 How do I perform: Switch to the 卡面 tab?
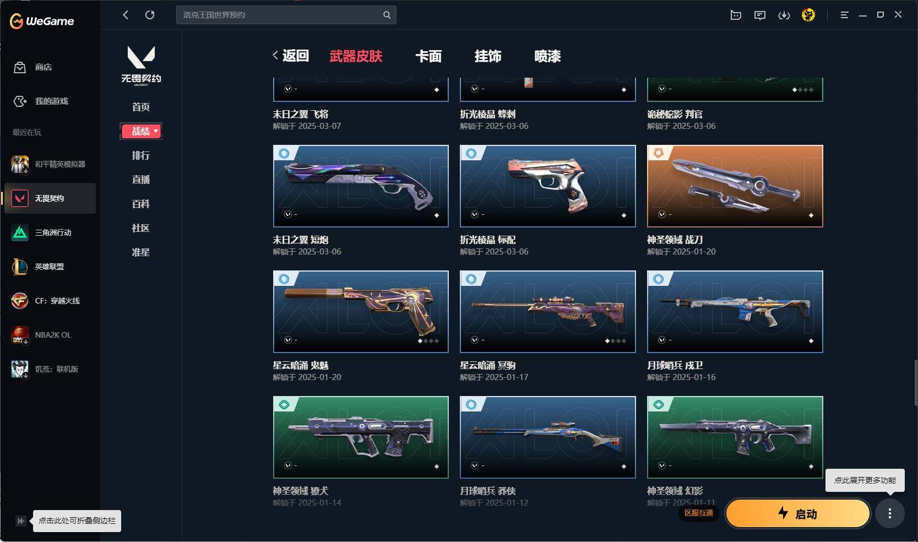pyautogui.click(x=428, y=56)
